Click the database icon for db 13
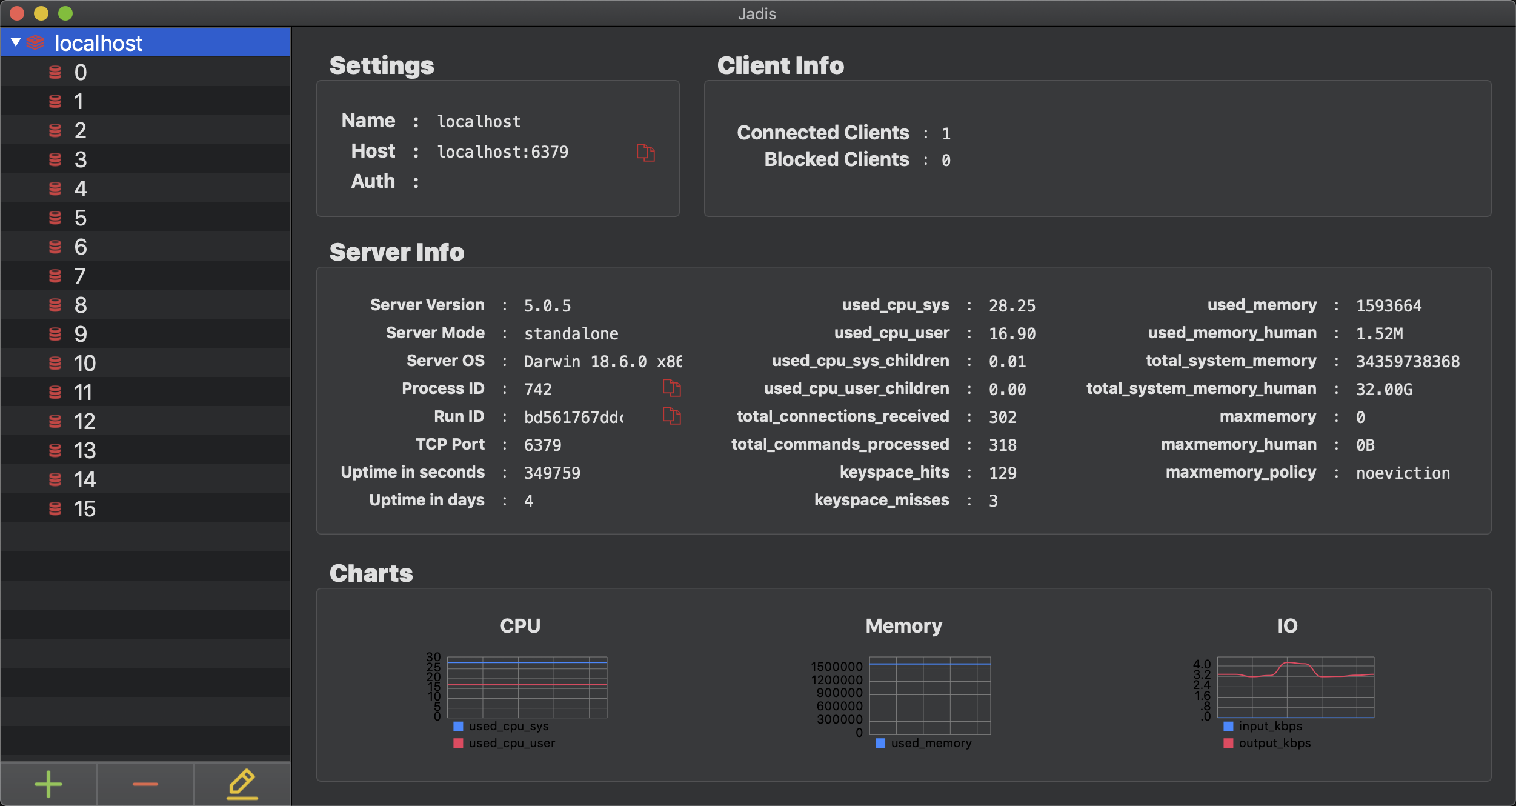This screenshot has width=1516, height=806. tap(55, 450)
